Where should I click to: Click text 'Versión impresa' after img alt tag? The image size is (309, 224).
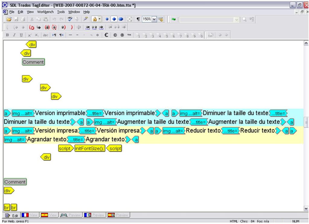(56, 130)
